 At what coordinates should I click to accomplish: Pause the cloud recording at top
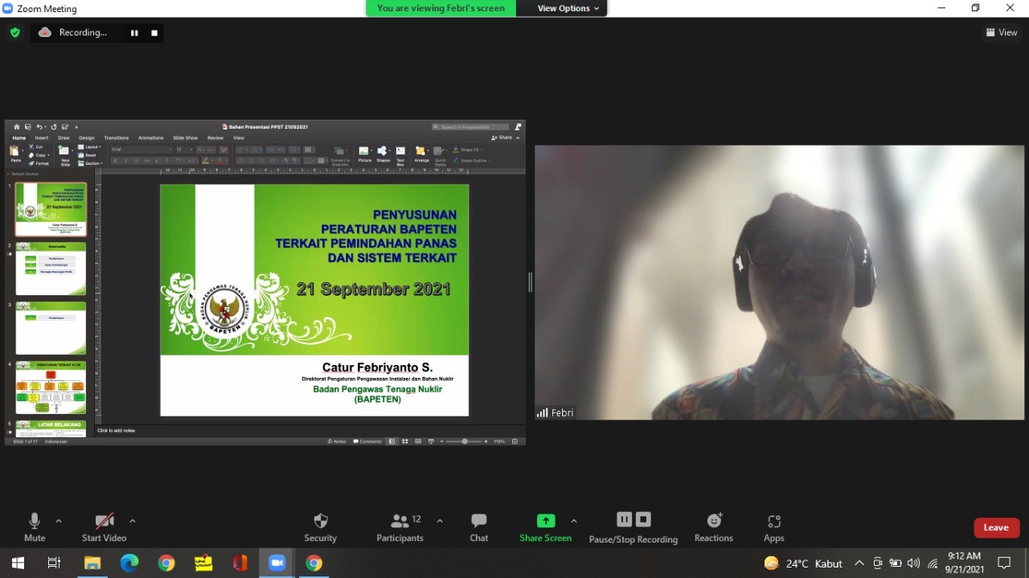click(x=134, y=33)
